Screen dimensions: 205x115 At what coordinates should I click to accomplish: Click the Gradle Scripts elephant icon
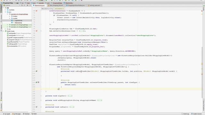5,31
